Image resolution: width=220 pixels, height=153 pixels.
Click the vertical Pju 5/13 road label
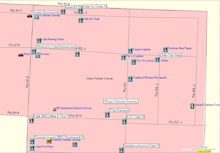28,82
